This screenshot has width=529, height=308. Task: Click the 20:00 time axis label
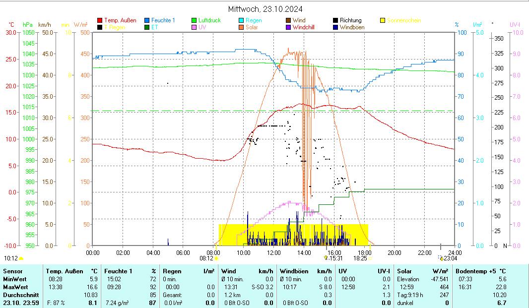tap(395, 252)
